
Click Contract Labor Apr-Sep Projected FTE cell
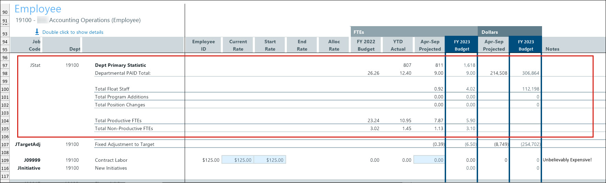click(429, 160)
